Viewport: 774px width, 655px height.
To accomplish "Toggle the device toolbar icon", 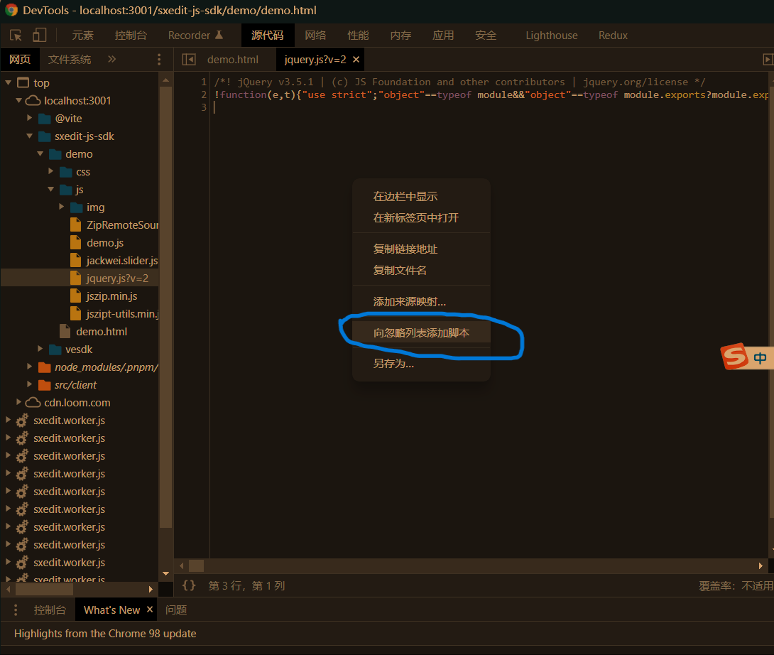I will tap(39, 36).
